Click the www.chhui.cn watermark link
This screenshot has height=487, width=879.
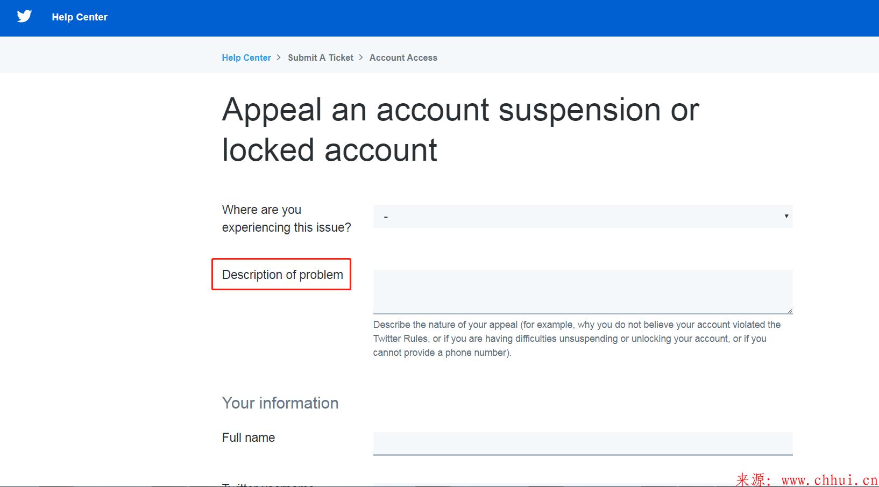click(830, 479)
